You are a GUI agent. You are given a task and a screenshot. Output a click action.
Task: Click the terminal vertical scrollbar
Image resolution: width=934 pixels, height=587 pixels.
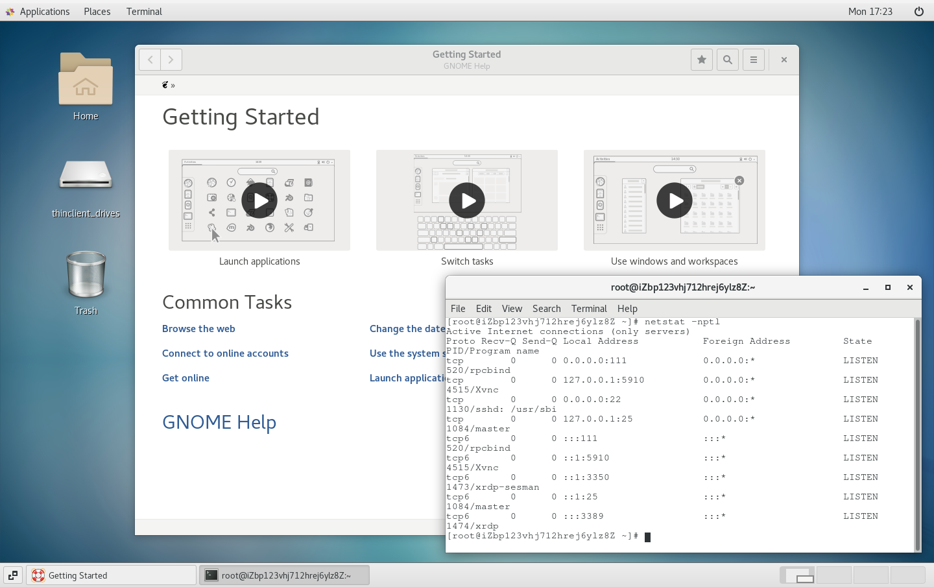coord(917,435)
